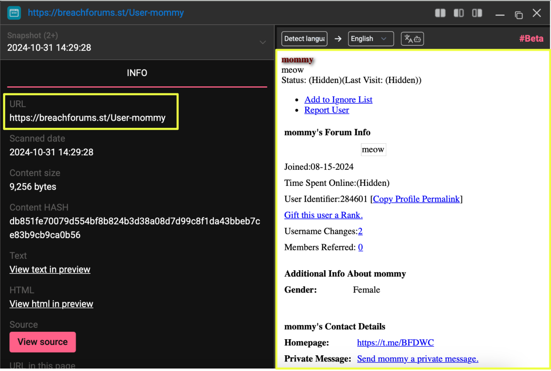
Task: Expand the Snapshot date chevron
Action: click(x=263, y=42)
